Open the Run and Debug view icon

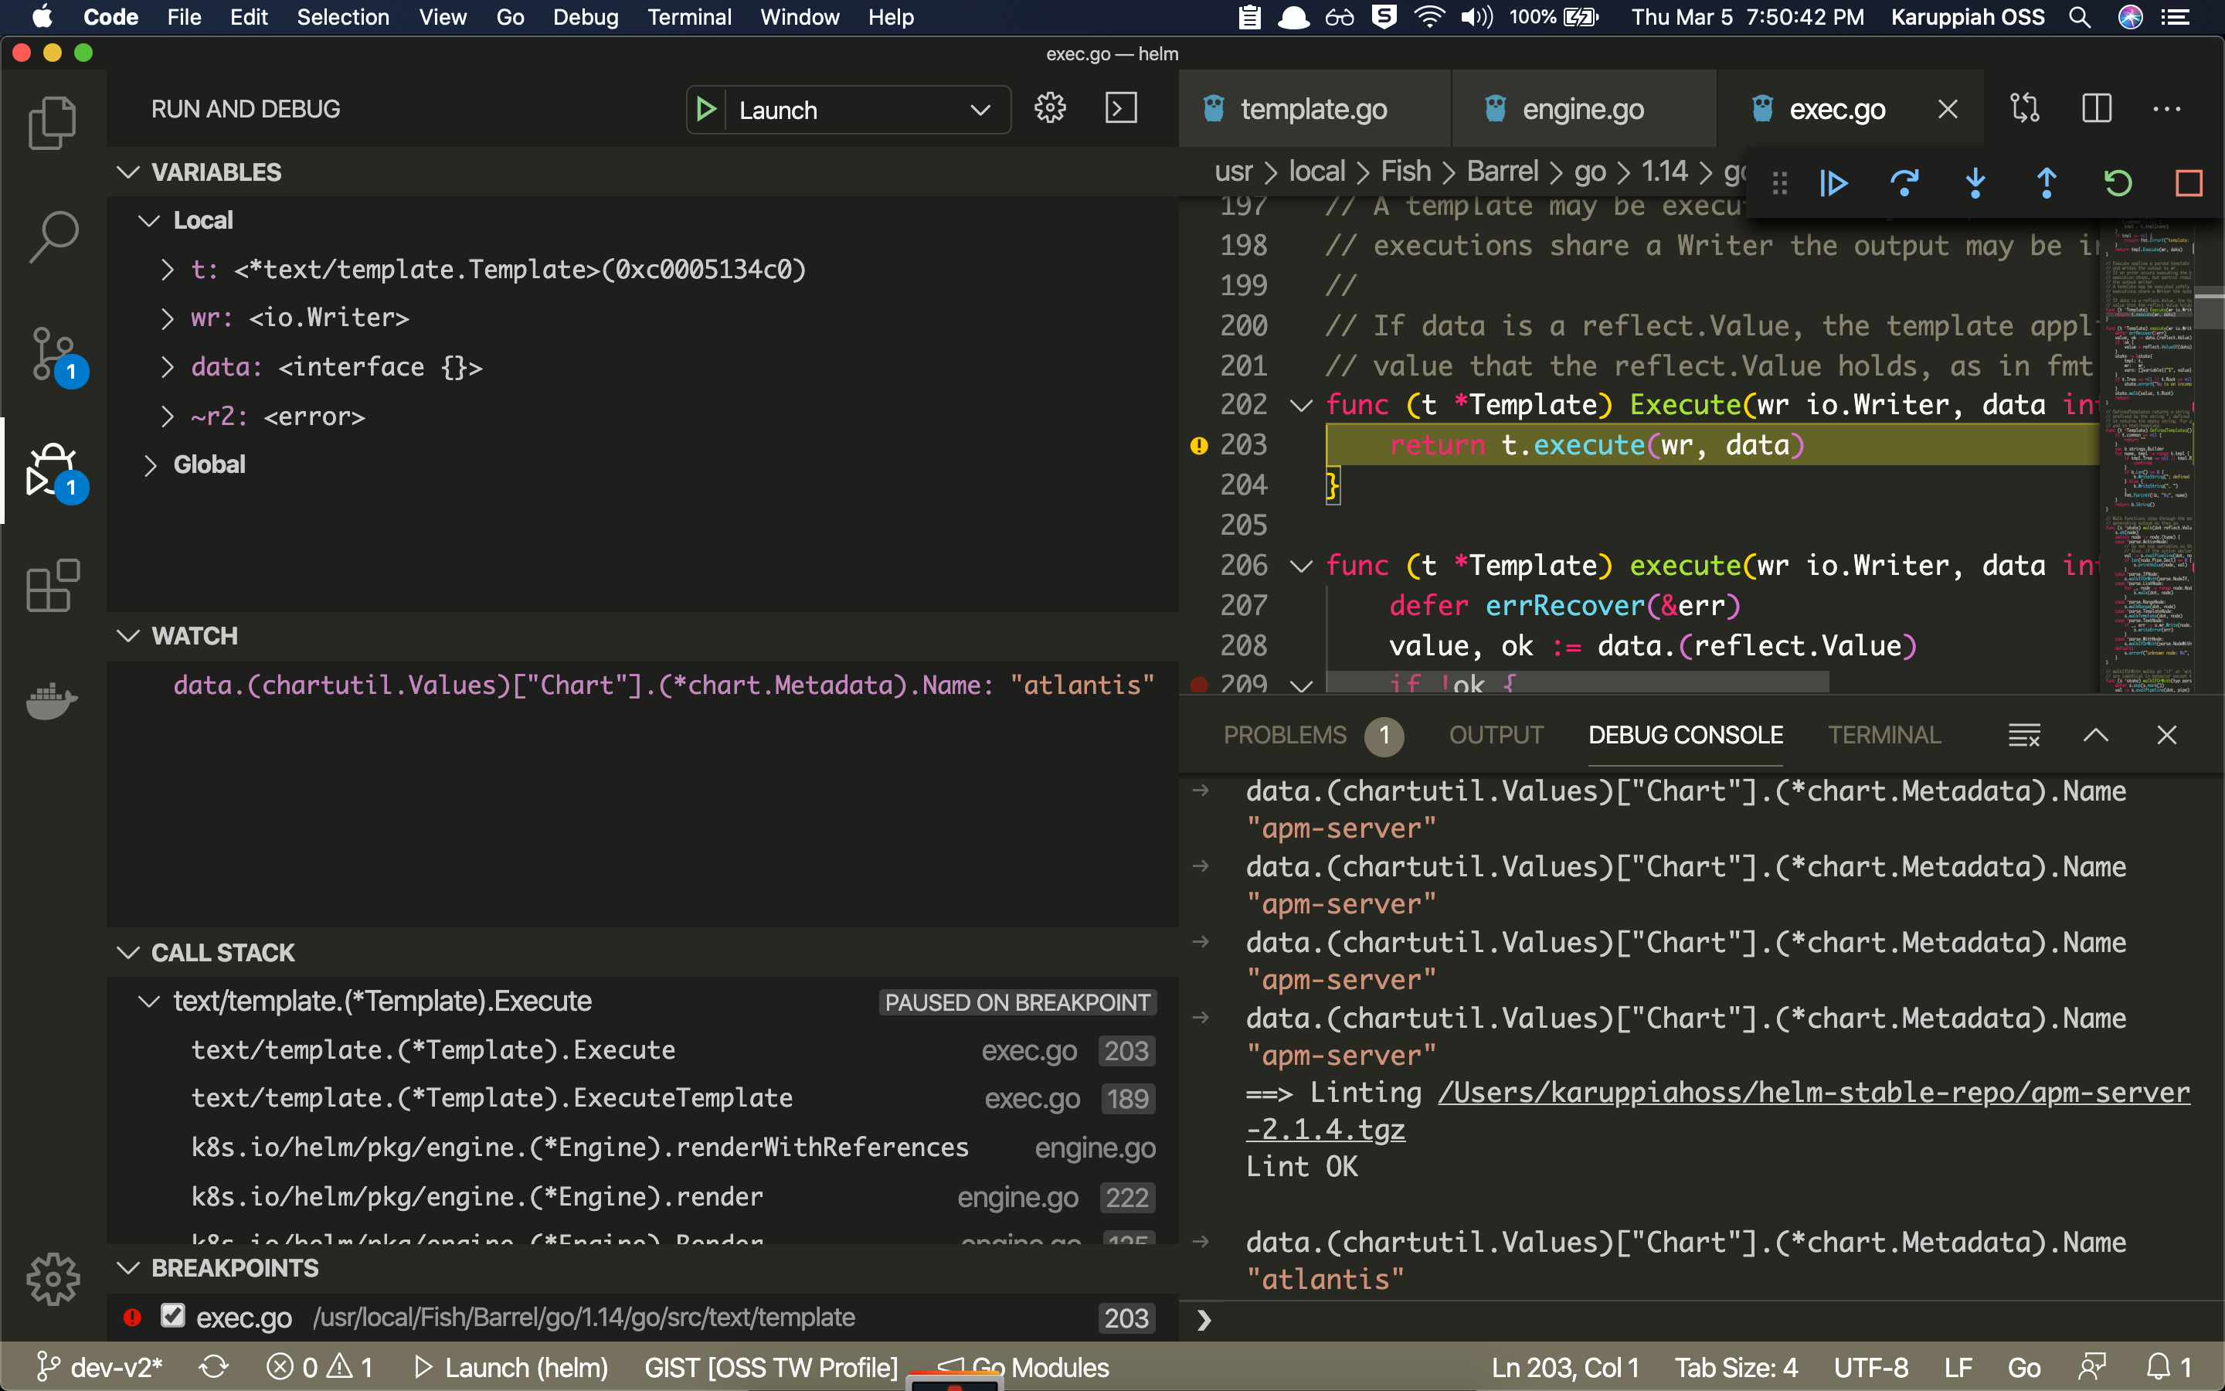pyautogui.click(x=55, y=471)
